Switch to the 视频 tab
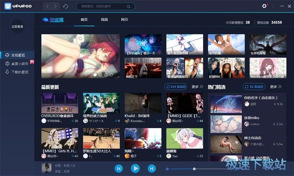The width and height of the screenshot is (294, 176). (x=104, y=20)
